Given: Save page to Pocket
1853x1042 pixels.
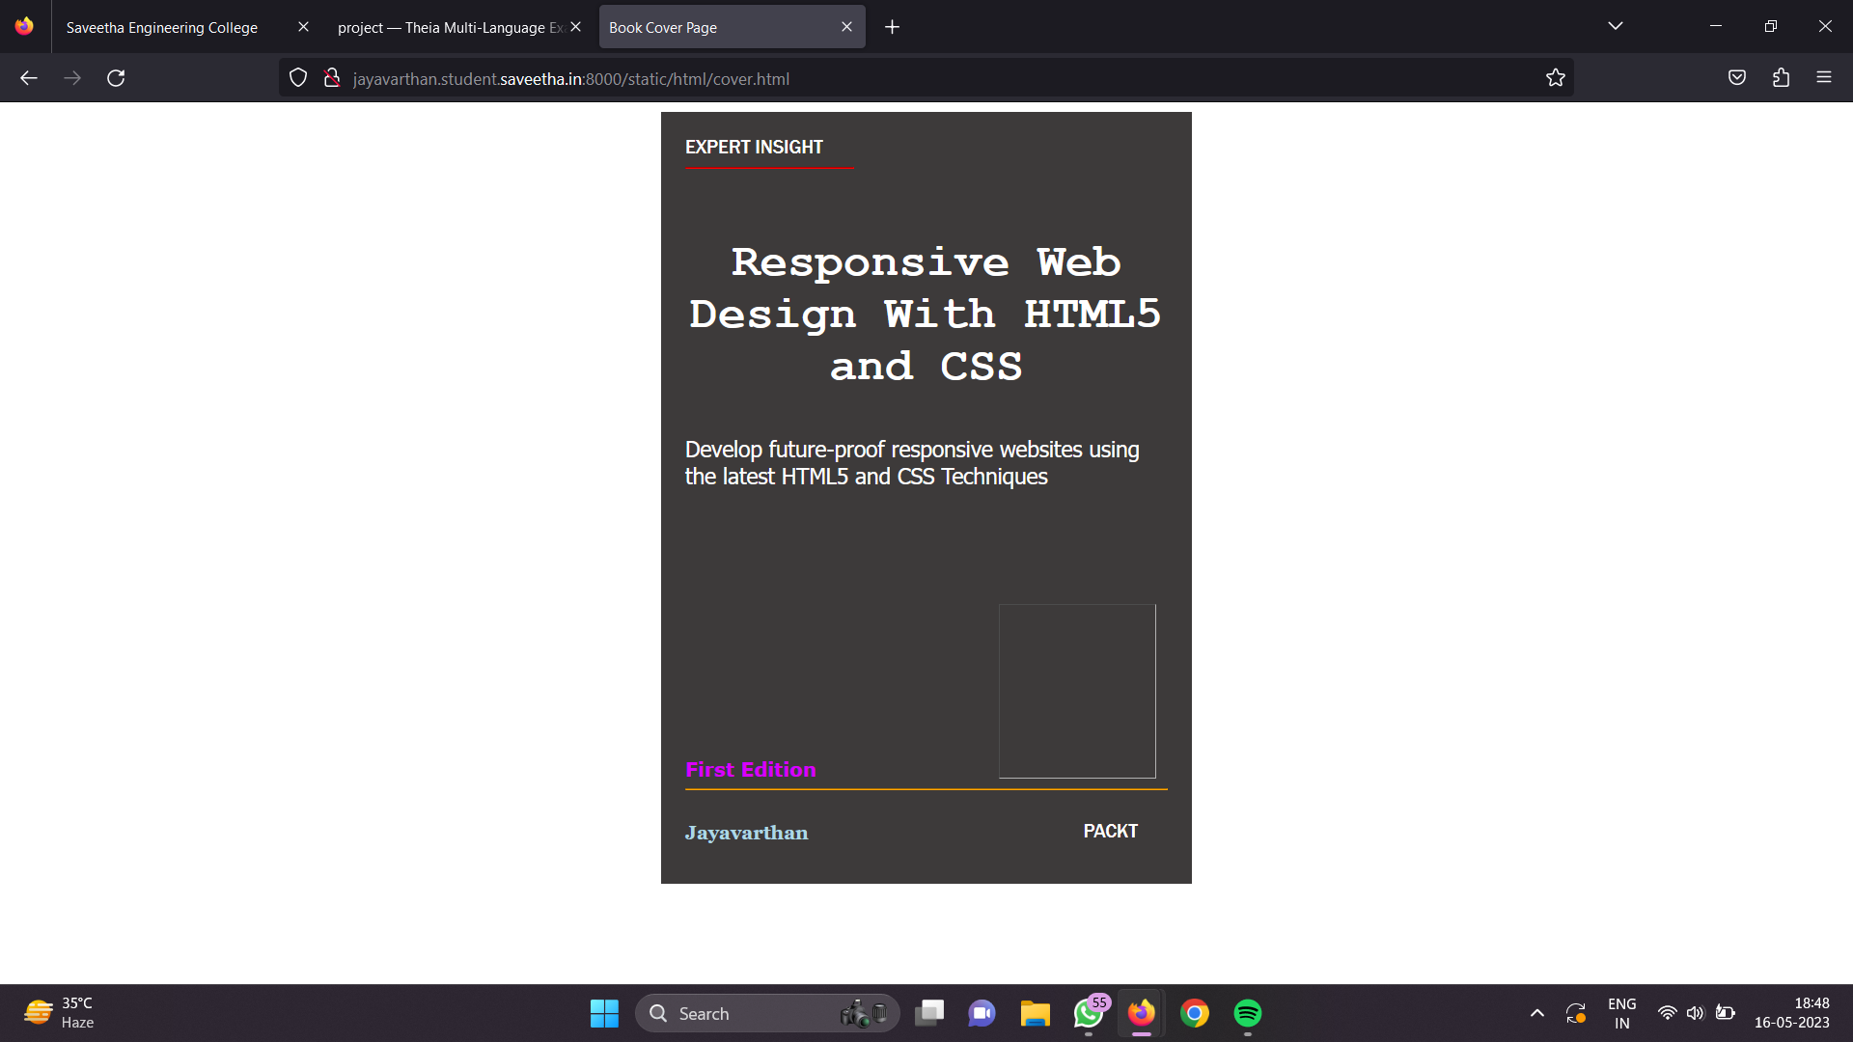Looking at the screenshot, I should 1736,78.
